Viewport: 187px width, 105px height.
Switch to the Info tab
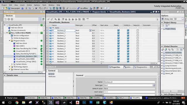[127, 67]
